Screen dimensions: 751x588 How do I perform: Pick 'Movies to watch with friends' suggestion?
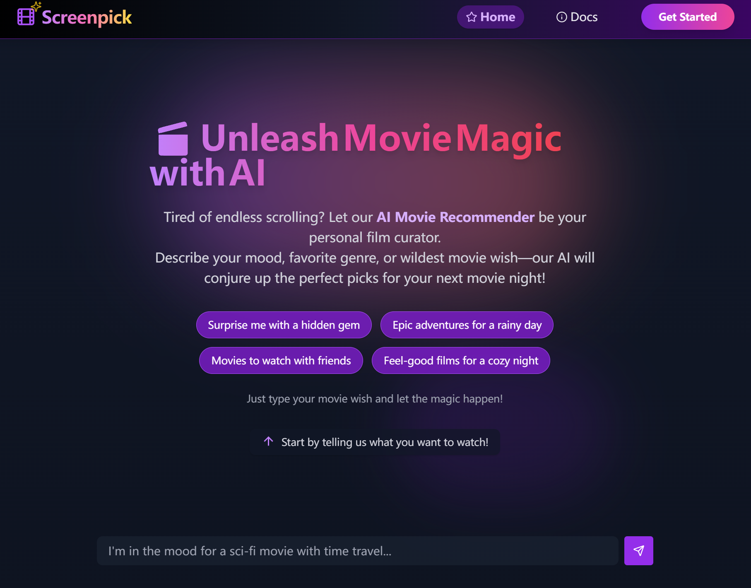coord(281,361)
